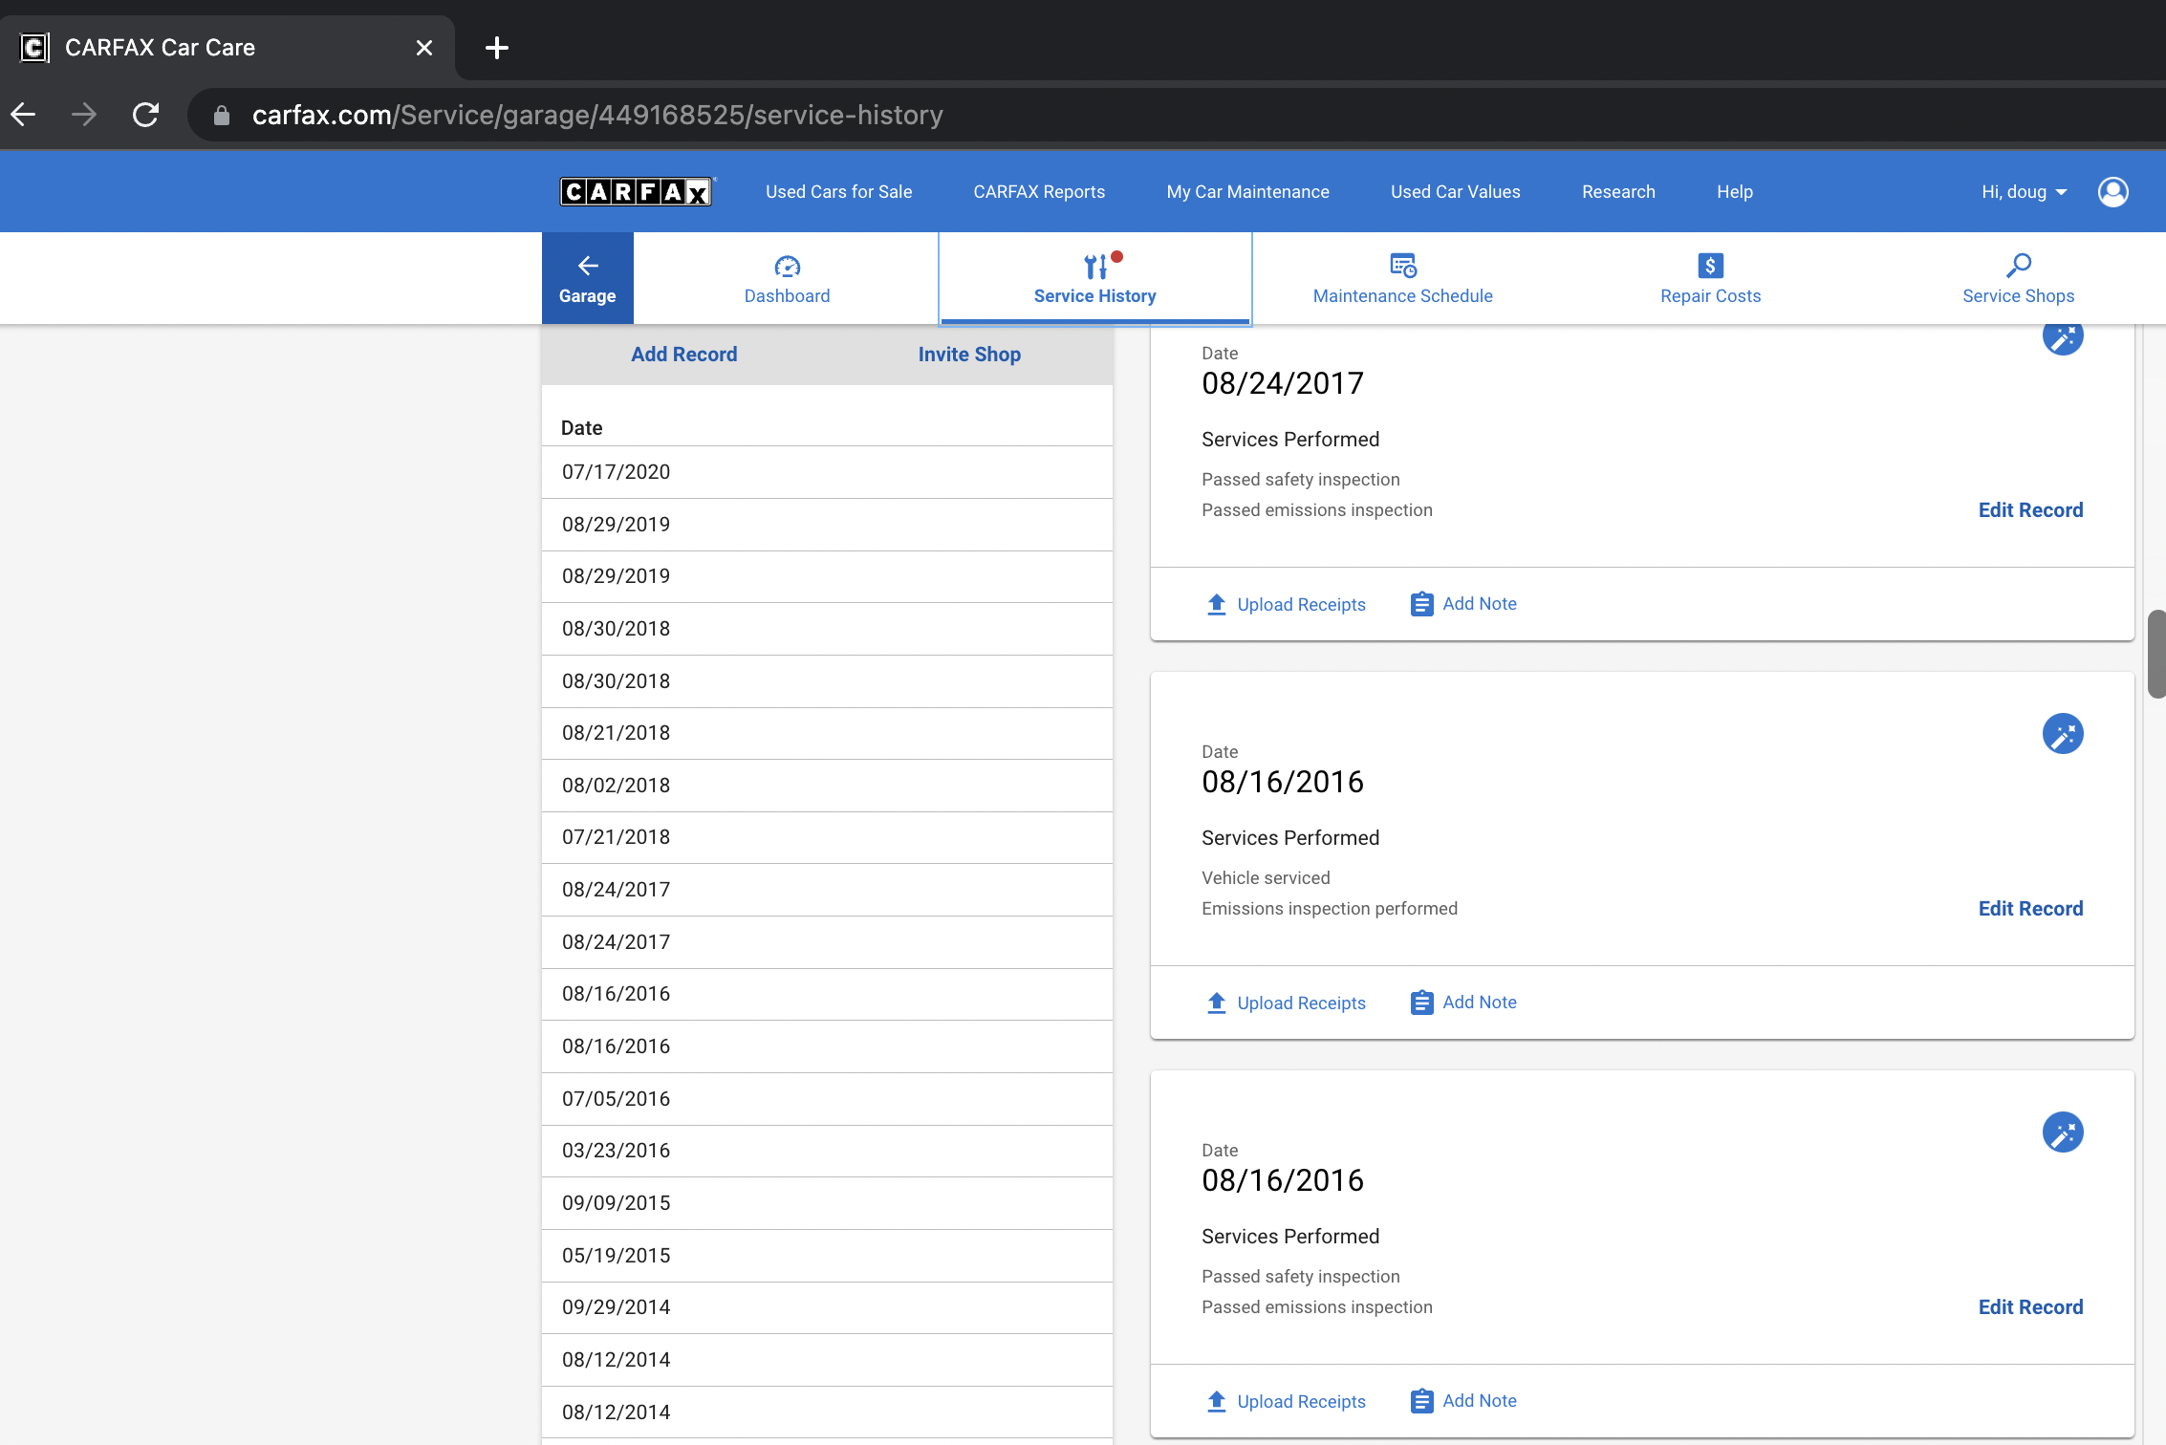Click note icon in bottom 08/16/2016 card
Screen dimensions: 2166x1445
coord(1422,1401)
